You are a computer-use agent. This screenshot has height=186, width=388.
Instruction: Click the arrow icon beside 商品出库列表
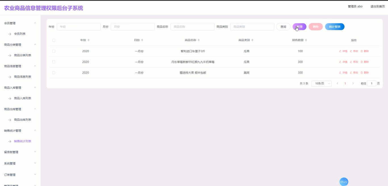click(x=10, y=120)
